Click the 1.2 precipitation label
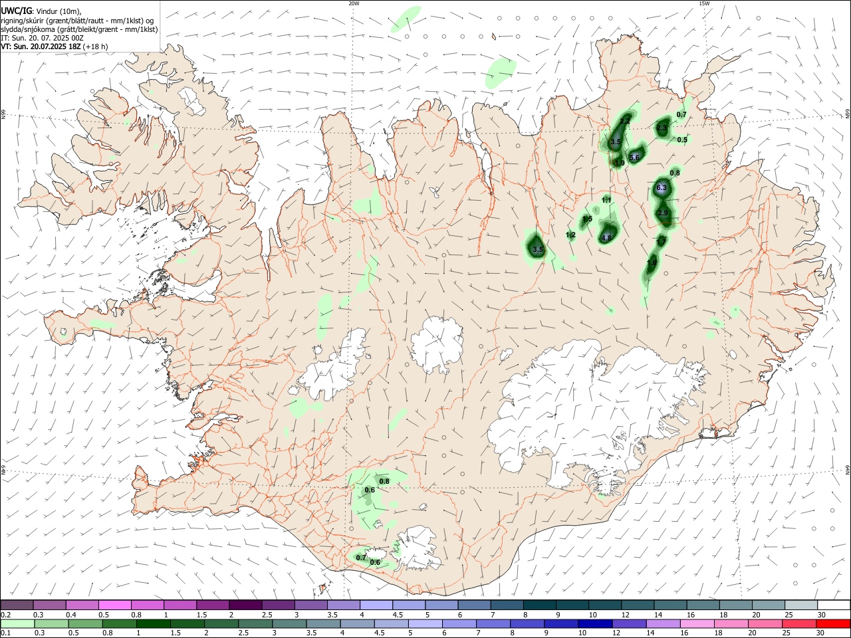The width and height of the screenshot is (851, 638). (570, 235)
